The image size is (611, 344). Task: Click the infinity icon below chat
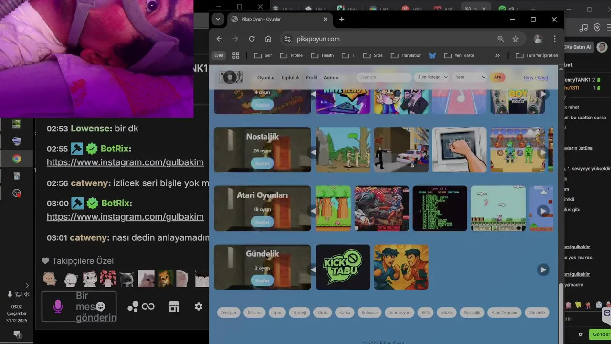click(x=148, y=307)
